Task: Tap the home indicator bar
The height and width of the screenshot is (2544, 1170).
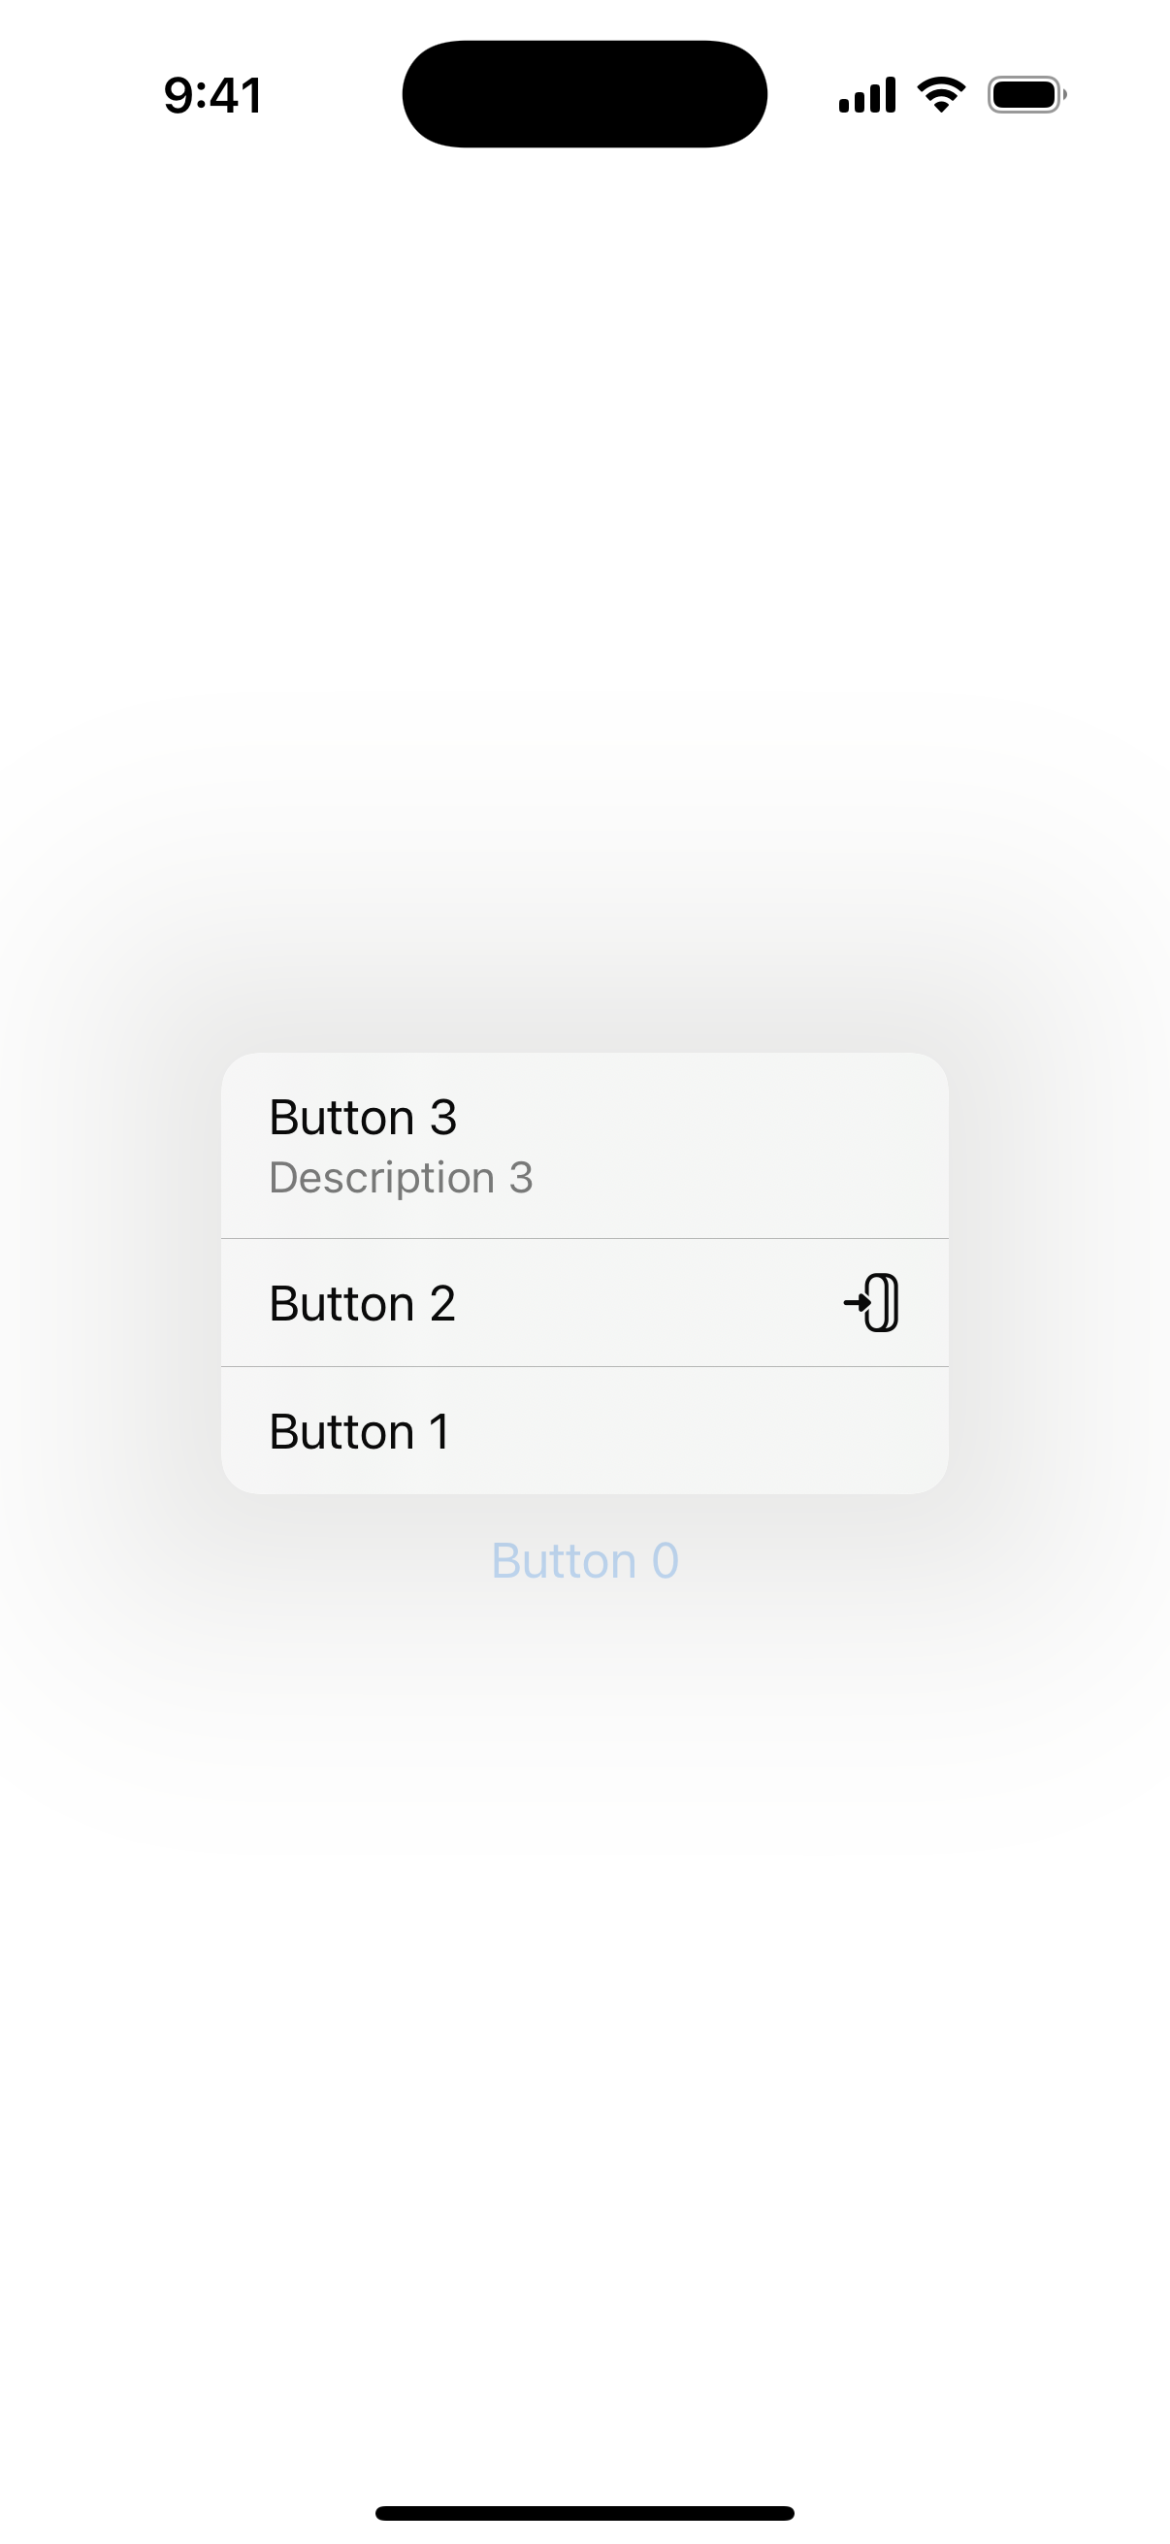Action: point(584,2513)
